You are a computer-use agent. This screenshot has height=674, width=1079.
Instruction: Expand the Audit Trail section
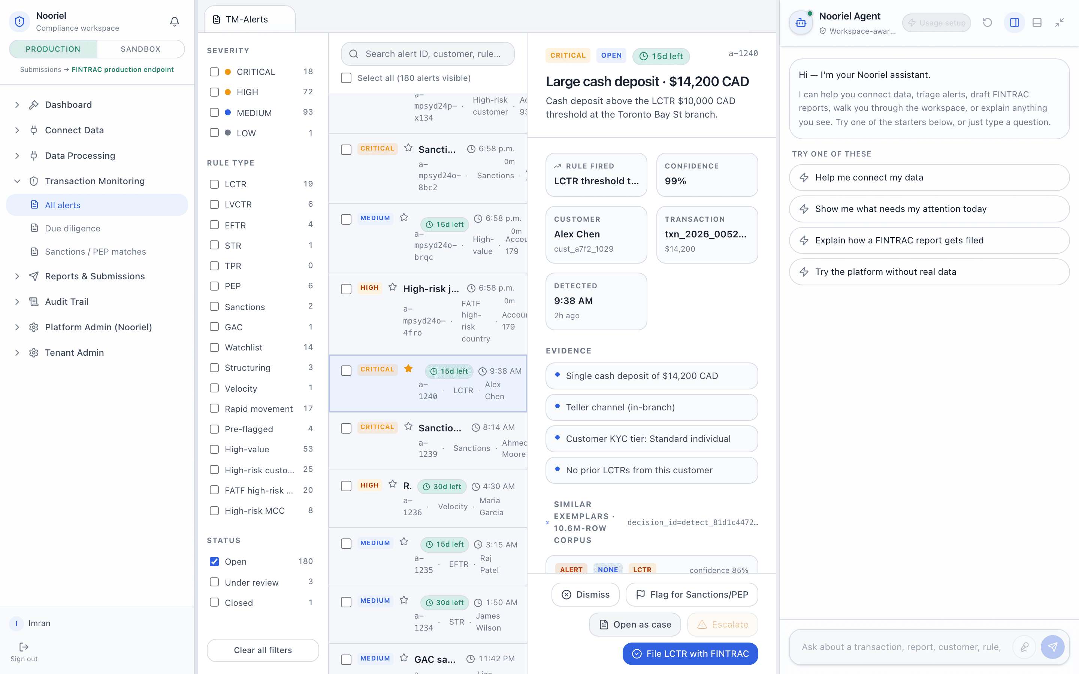click(17, 302)
